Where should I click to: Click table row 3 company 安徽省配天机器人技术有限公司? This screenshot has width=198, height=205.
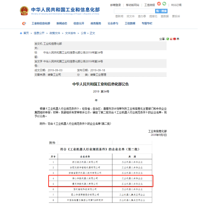click(85, 173)
